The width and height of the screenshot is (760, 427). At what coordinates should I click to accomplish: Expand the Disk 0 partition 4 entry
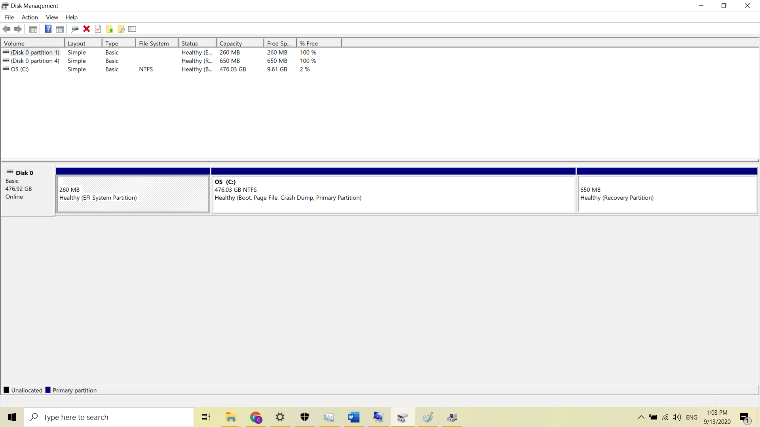[x=34, y=60]
